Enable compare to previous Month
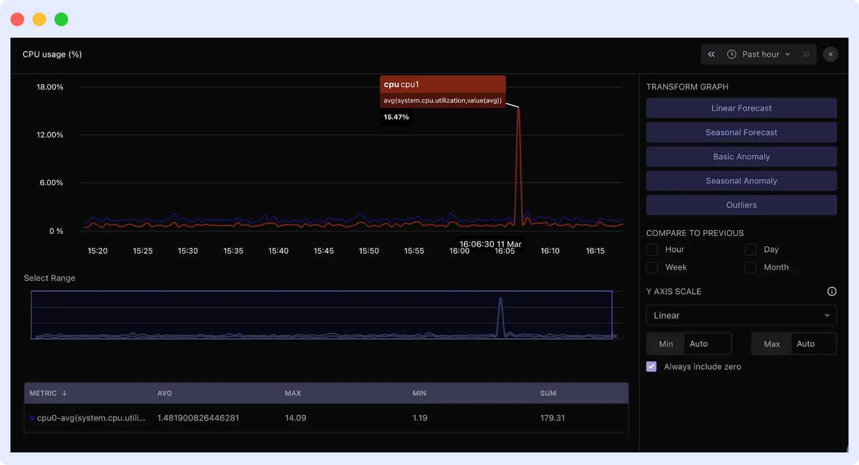The height and width of the screenshot is (465, 859). 751,268
